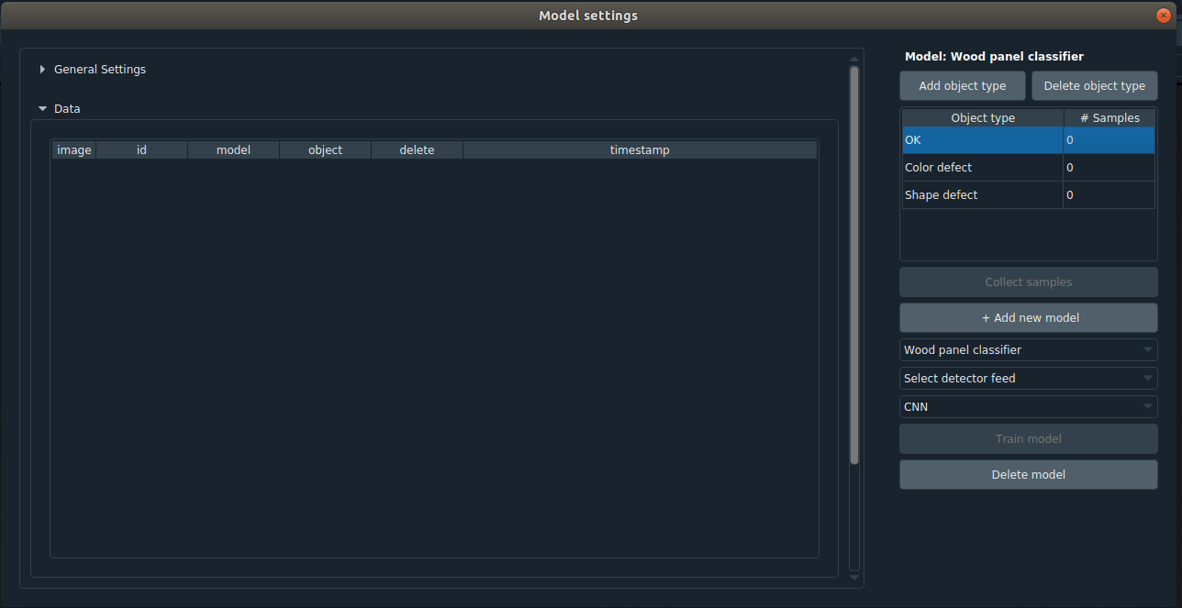The width and height of the screenshot is (1182, 608).
Task: Click the delete column header
Action: [418, 150]
